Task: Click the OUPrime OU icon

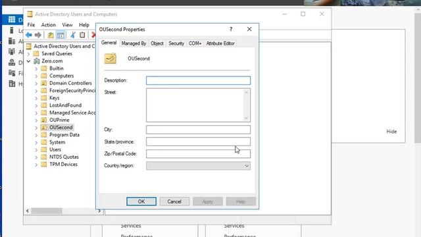Action: click(x=44, y=120)
